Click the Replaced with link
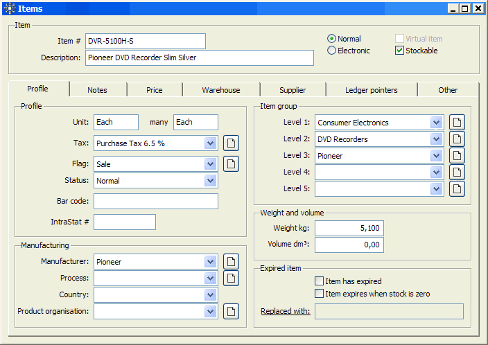 click(286, 311)
